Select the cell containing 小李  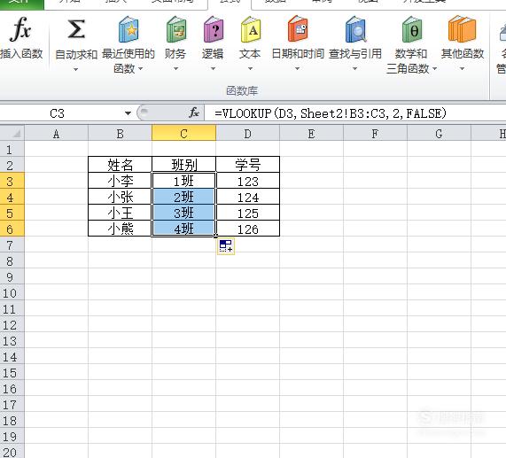coord(120,181)
